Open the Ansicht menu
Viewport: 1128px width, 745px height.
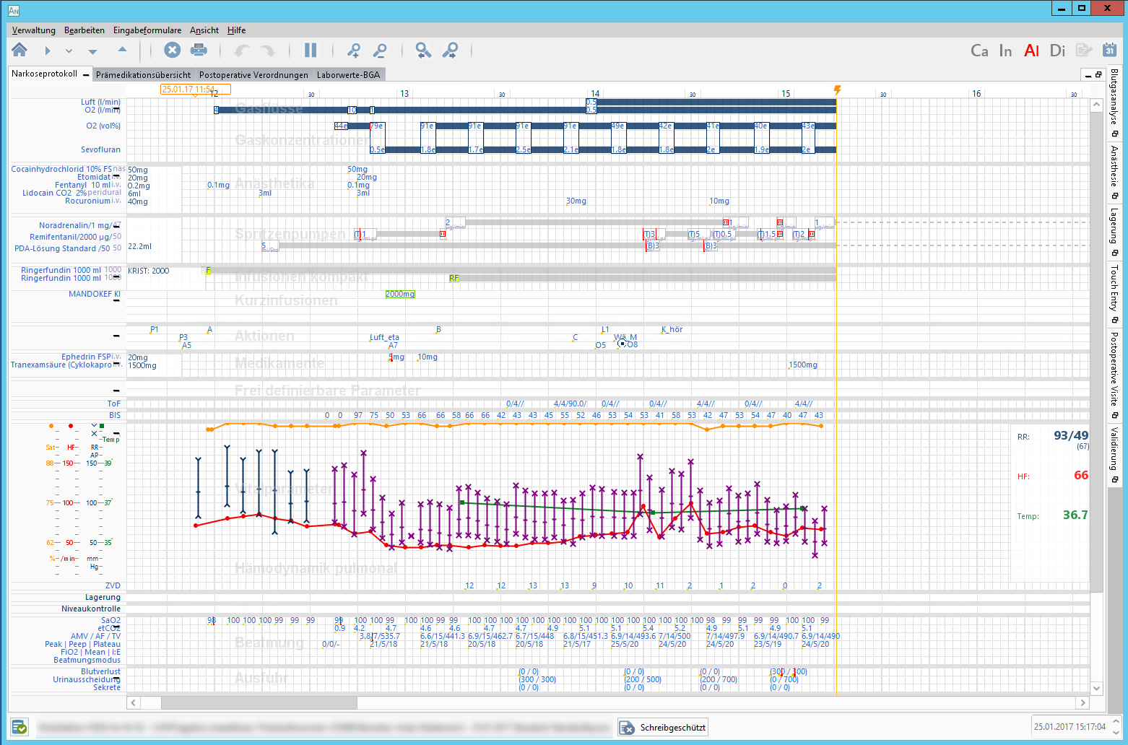[204, 30]
